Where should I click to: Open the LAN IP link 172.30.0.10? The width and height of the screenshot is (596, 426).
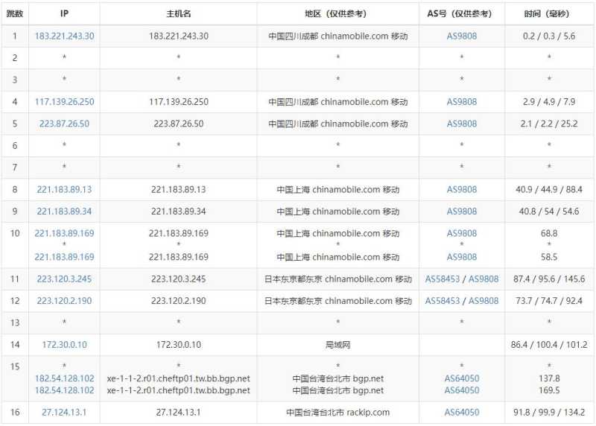pyautogui.click(x=64, y=345)
